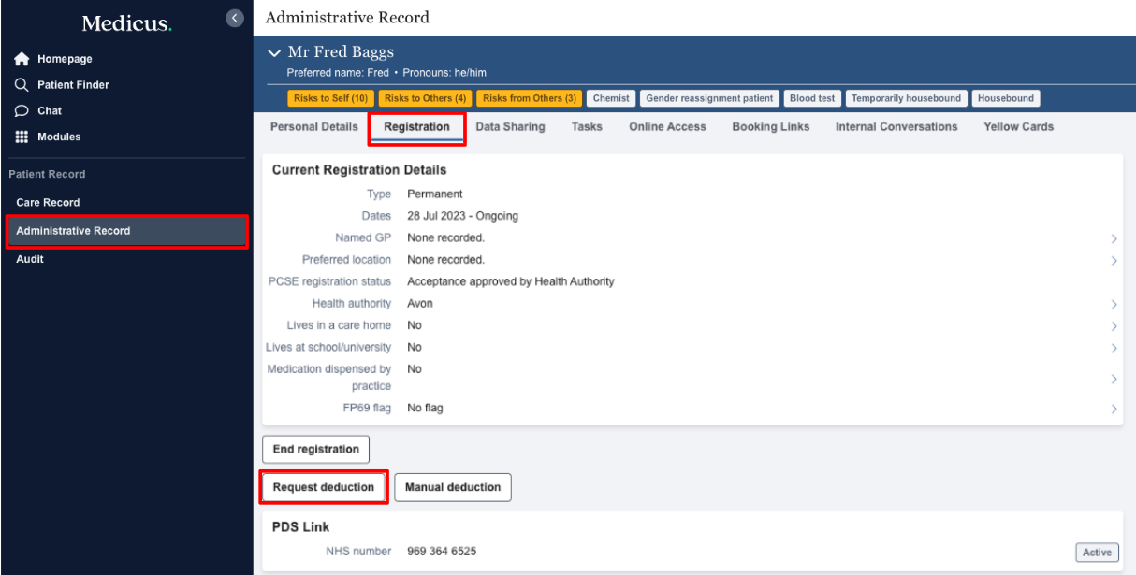1136x575 pixels.
Task: Collapse the sidebar with arrow icon
Action: 235,18
